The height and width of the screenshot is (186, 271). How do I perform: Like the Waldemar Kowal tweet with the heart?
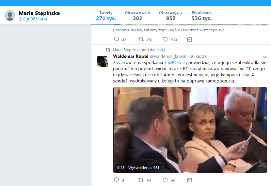[165, 180]
